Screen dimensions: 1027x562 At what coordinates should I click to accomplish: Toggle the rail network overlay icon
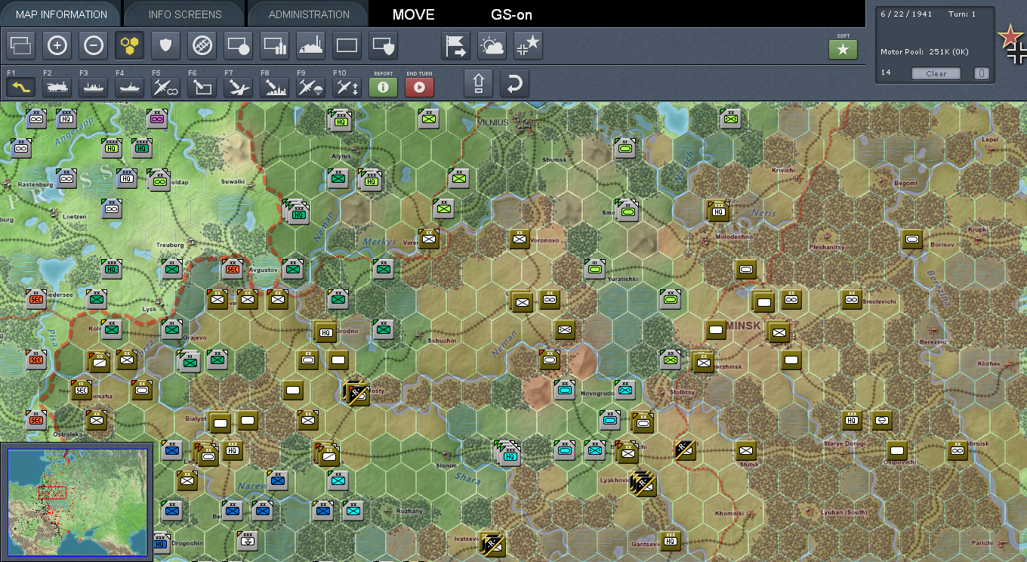(x=202, y=46)
